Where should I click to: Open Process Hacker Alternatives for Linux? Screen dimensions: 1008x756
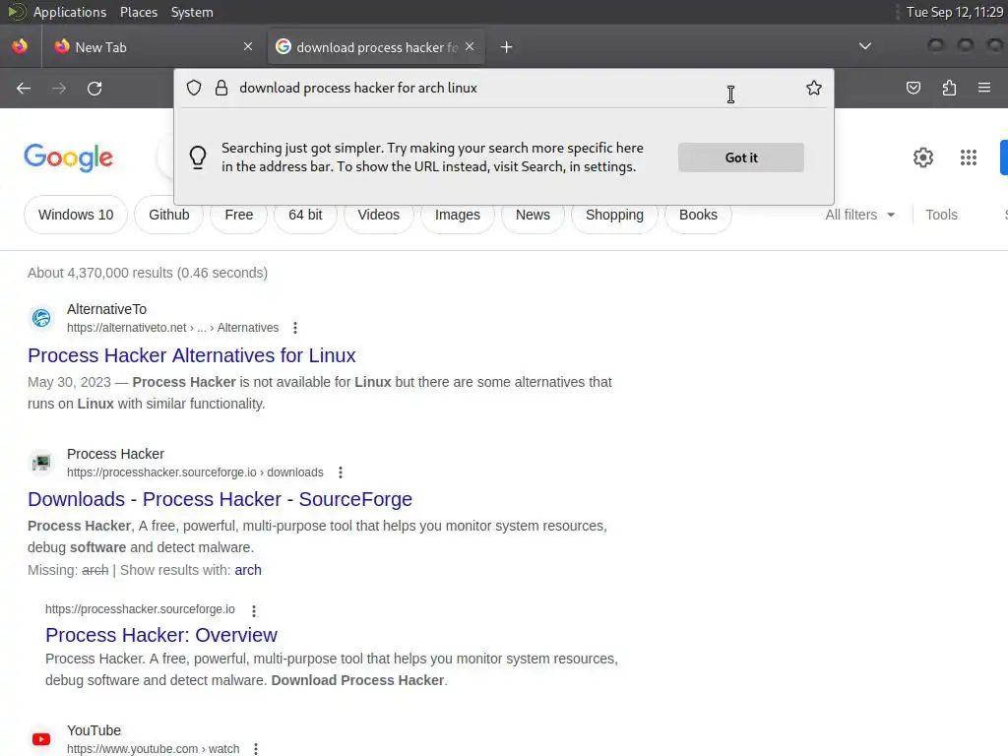pyautogui.click(x=192, y=355)
